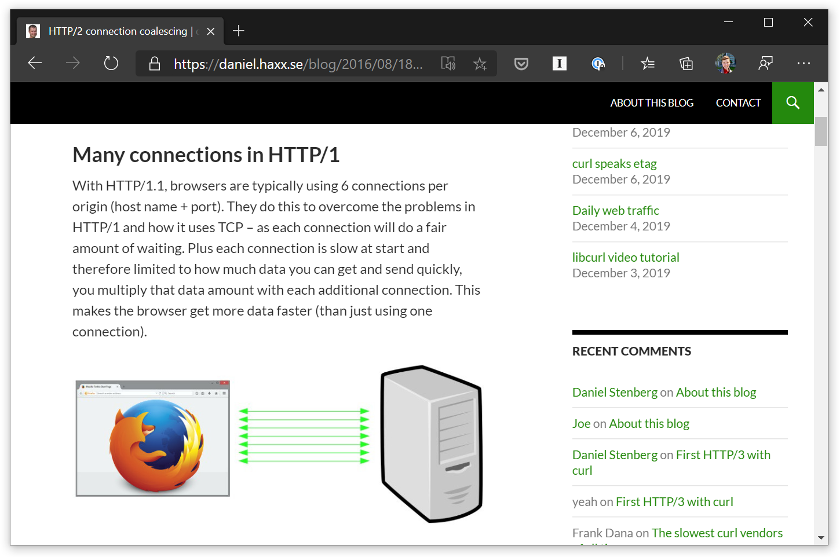
Task: Close the HTTP/2 connection coalescing tab
Action: (x=211, y=31)
